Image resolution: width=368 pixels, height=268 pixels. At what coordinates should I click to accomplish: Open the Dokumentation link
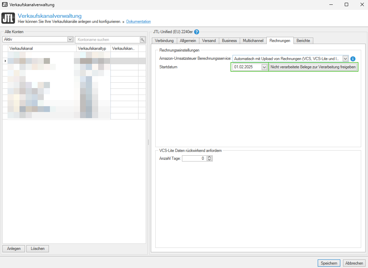point(138,22)
